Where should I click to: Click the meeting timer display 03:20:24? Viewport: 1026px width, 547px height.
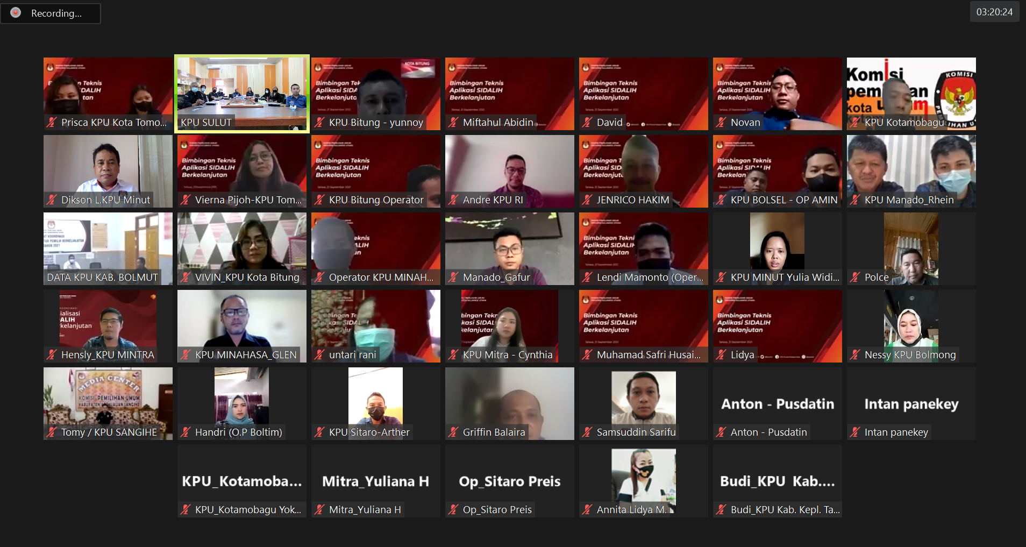[994, 12]
